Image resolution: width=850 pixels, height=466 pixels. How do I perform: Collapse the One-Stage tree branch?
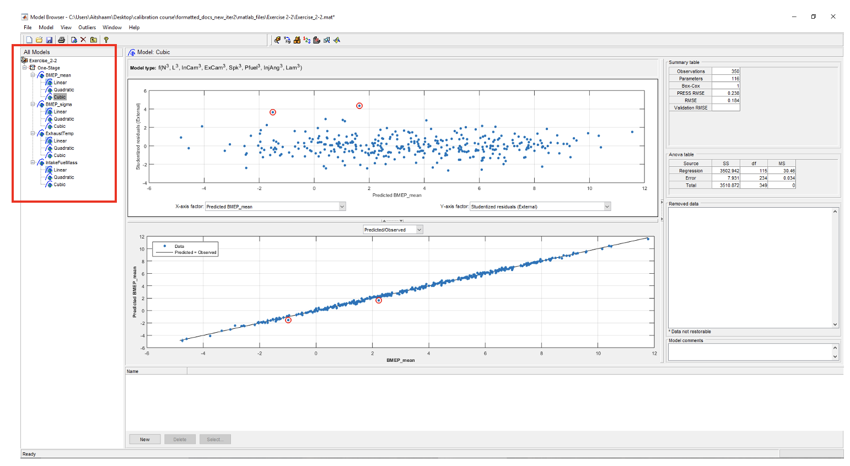coord(24,68)
